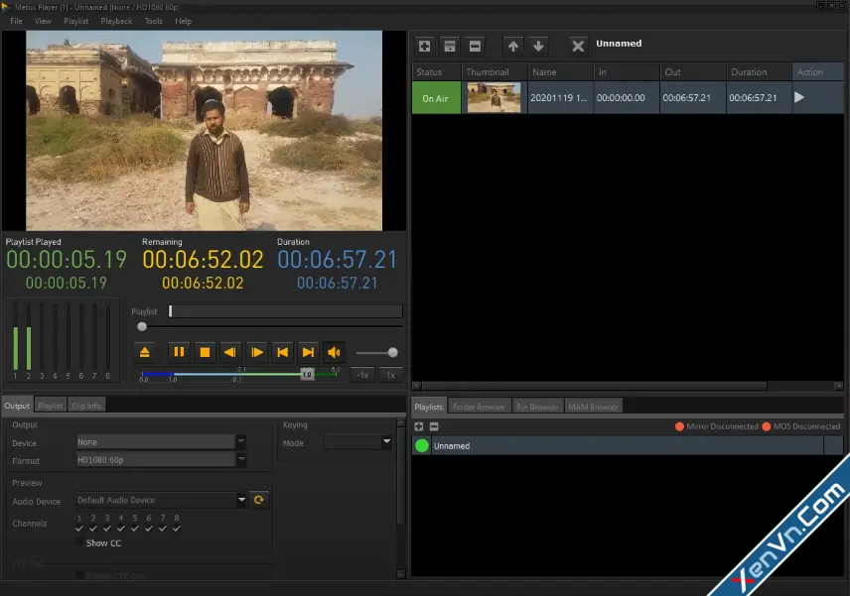Stop the playback
Viewport: 850px width, 596px height.
point(205,352)
